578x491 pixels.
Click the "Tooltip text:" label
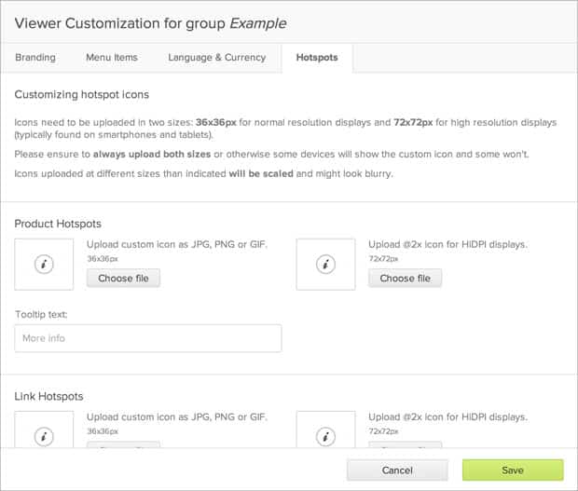pos(41,315)
